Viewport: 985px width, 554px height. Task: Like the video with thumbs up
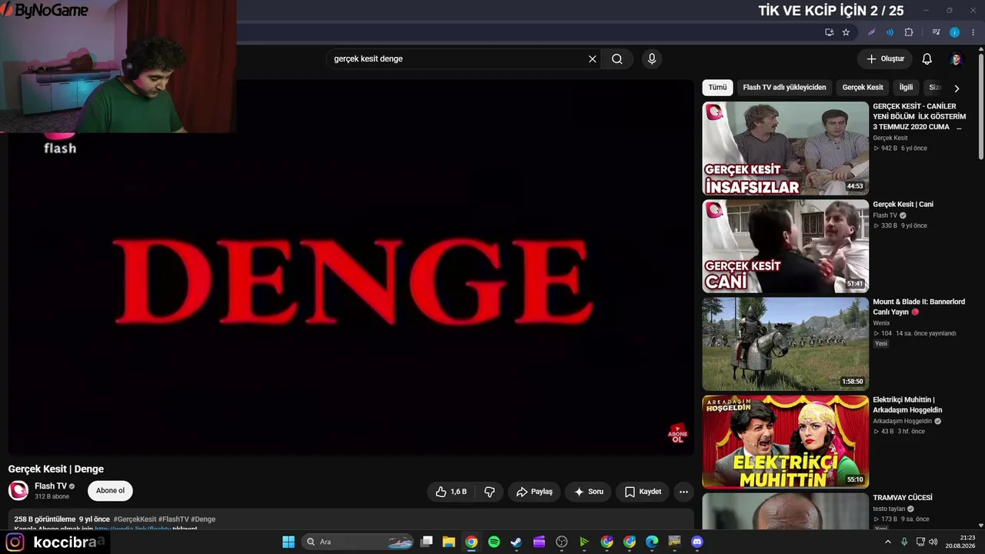[451, 492]
